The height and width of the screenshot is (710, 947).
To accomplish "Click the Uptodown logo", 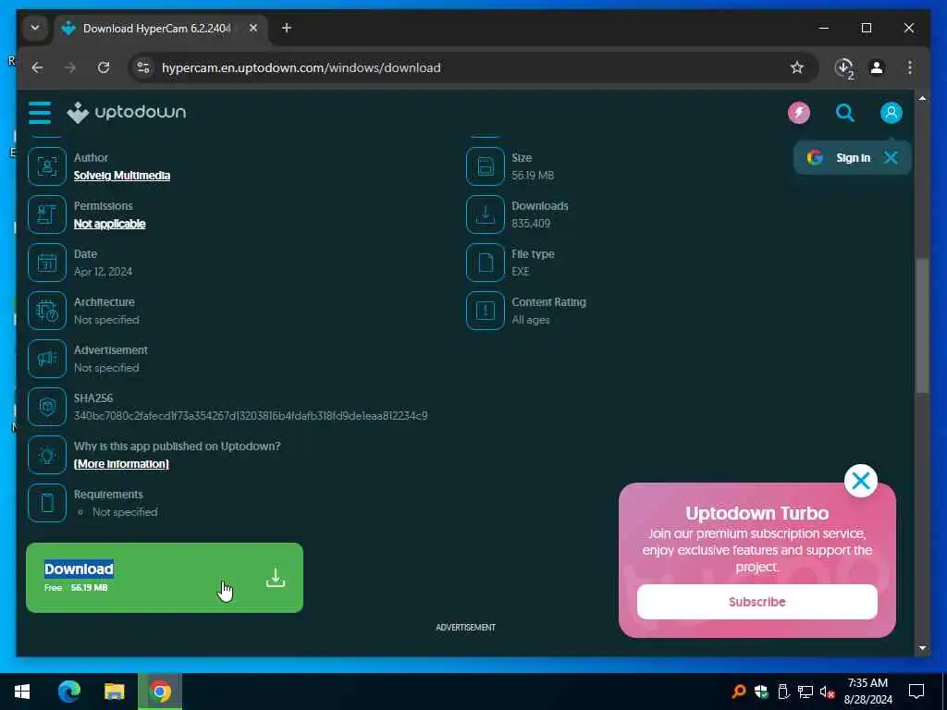I will (126, 113).
